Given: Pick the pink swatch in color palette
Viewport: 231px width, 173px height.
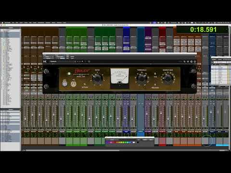Looking at the screenshot, I should coord(111,142).
